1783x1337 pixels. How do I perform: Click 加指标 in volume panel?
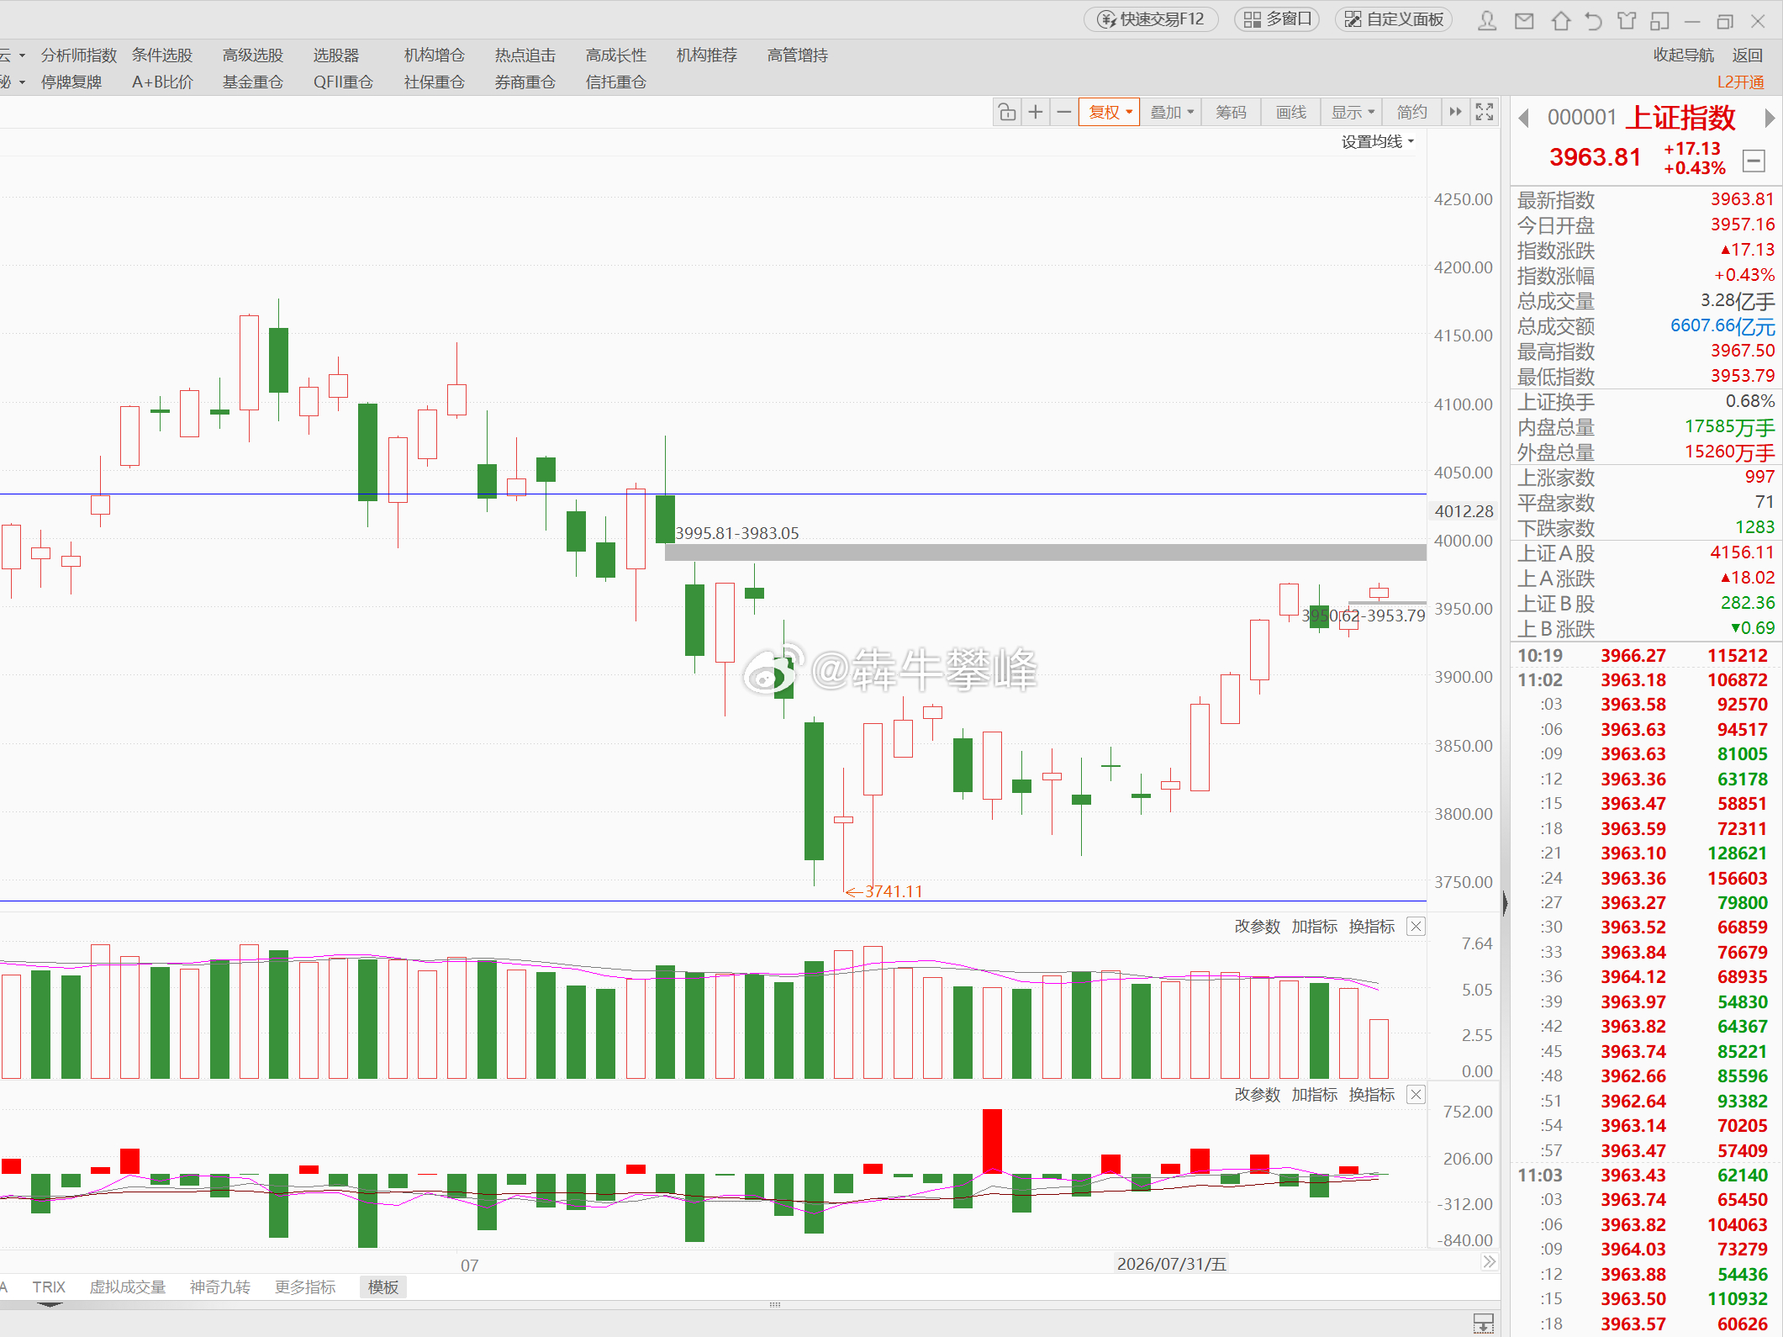coord(1315,927)
